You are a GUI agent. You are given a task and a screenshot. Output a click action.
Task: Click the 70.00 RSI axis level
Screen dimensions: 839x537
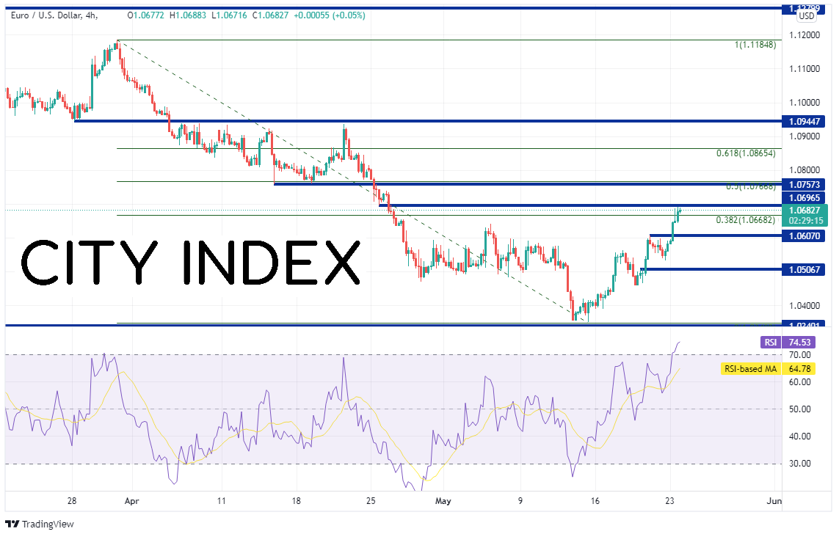coord(800,355)
